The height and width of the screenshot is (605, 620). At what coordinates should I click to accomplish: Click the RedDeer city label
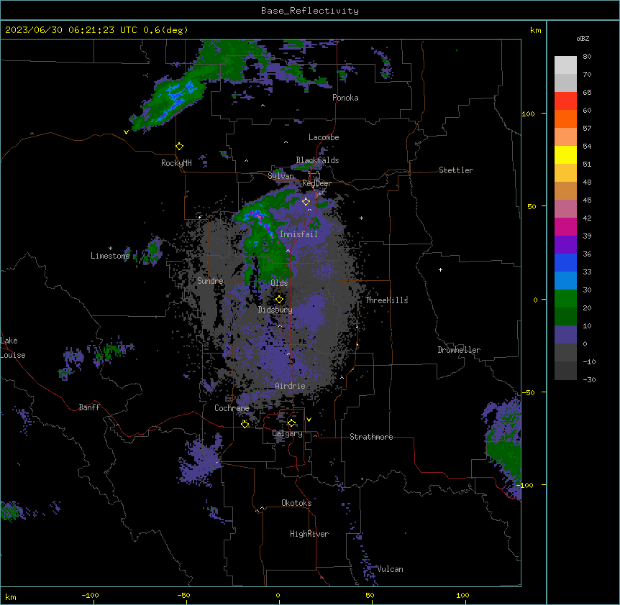coord(316,183)
